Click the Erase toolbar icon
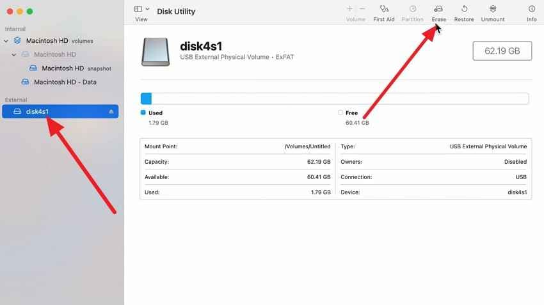Screen dimensions: 544x305 pos(438,9)
